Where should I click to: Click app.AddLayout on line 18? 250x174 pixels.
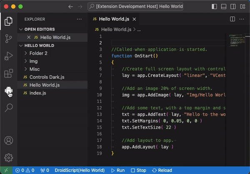click(x=139, y=147)
